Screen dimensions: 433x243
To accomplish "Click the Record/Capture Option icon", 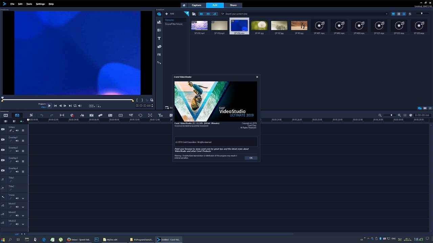I will (x=72, y=115).
